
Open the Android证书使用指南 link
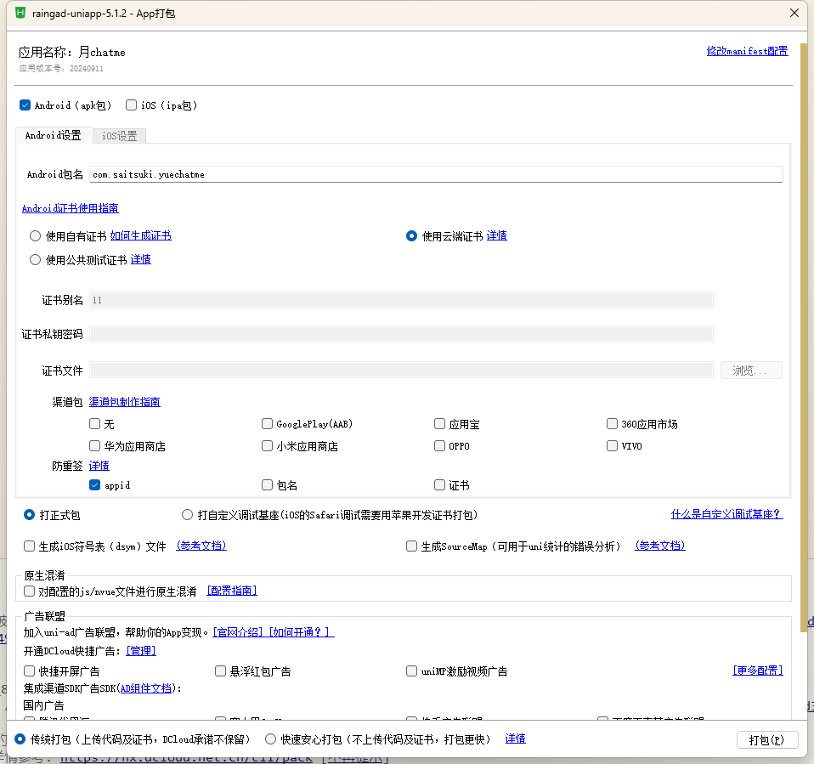point(70,208)
